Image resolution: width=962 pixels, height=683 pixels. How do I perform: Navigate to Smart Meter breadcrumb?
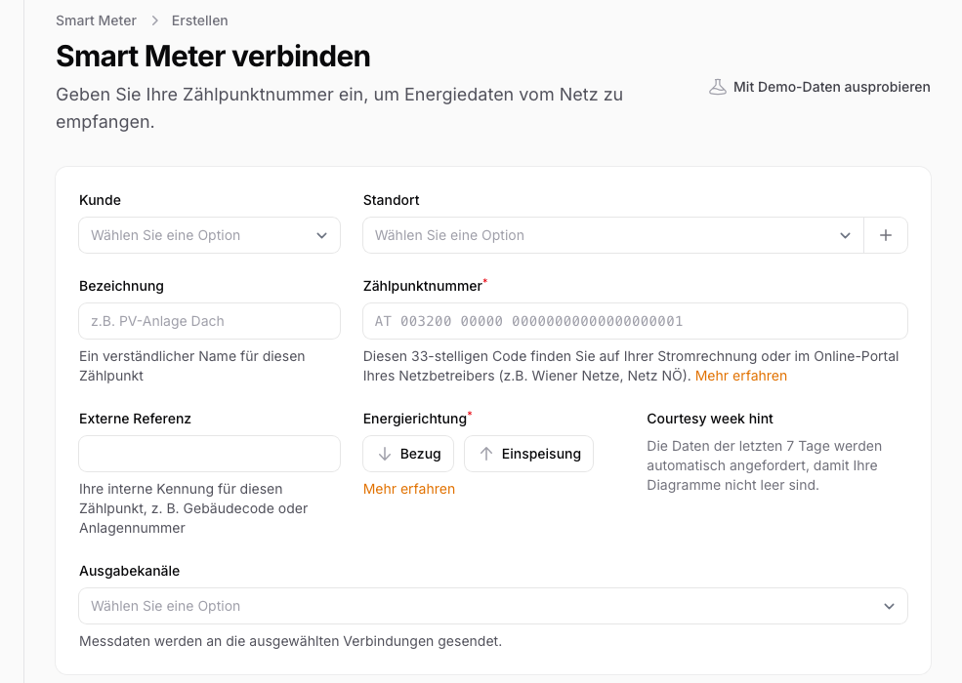tap(95, 20)
